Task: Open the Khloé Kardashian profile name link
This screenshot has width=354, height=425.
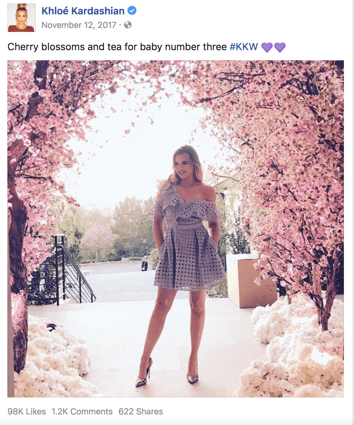Action: 83,11
